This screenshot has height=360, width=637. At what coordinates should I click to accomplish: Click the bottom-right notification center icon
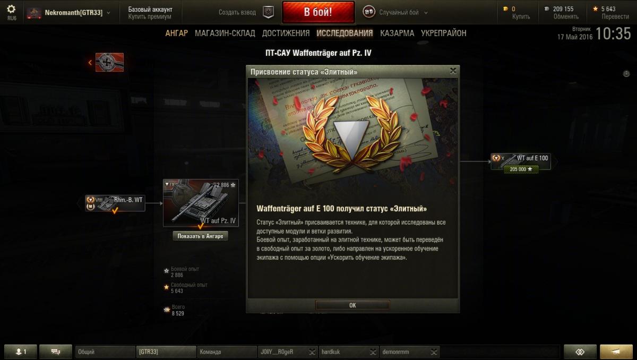pyautogui.click(x=616, y=352)
